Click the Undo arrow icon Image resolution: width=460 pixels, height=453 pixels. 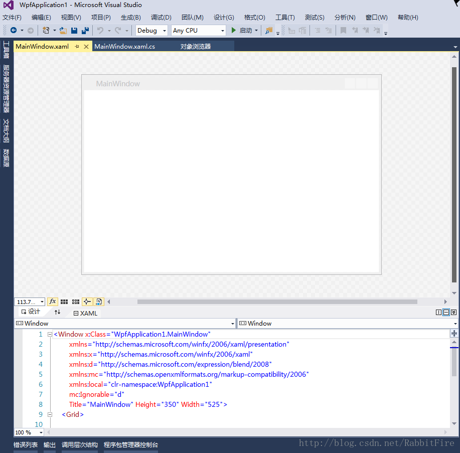100,30
